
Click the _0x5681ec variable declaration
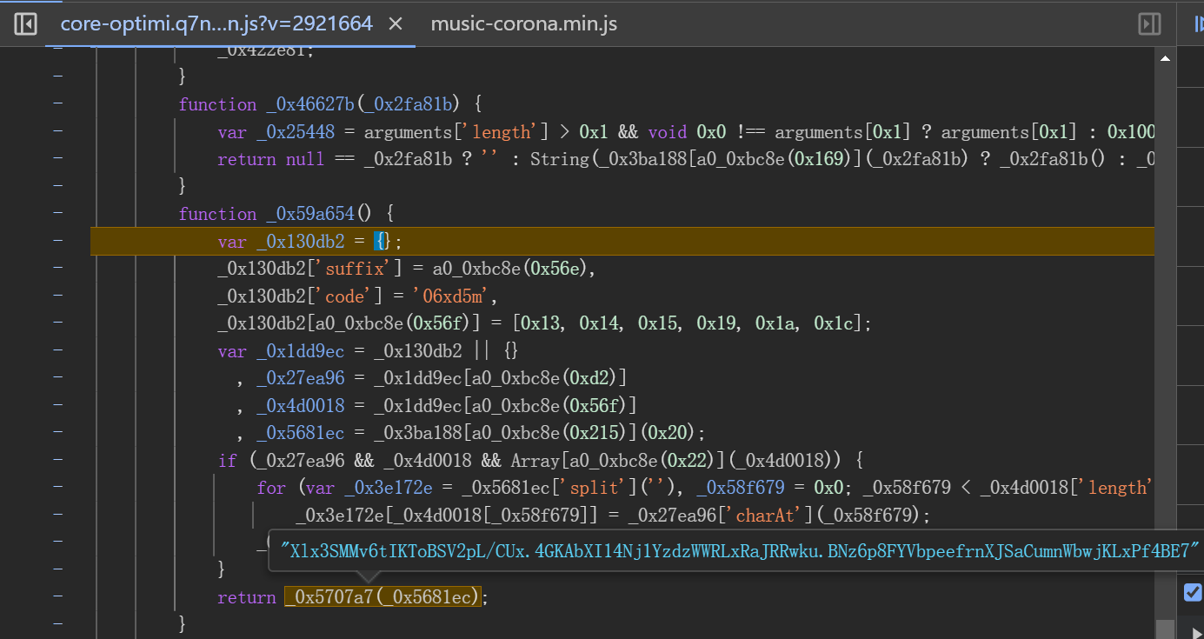(x=300, y=433)
